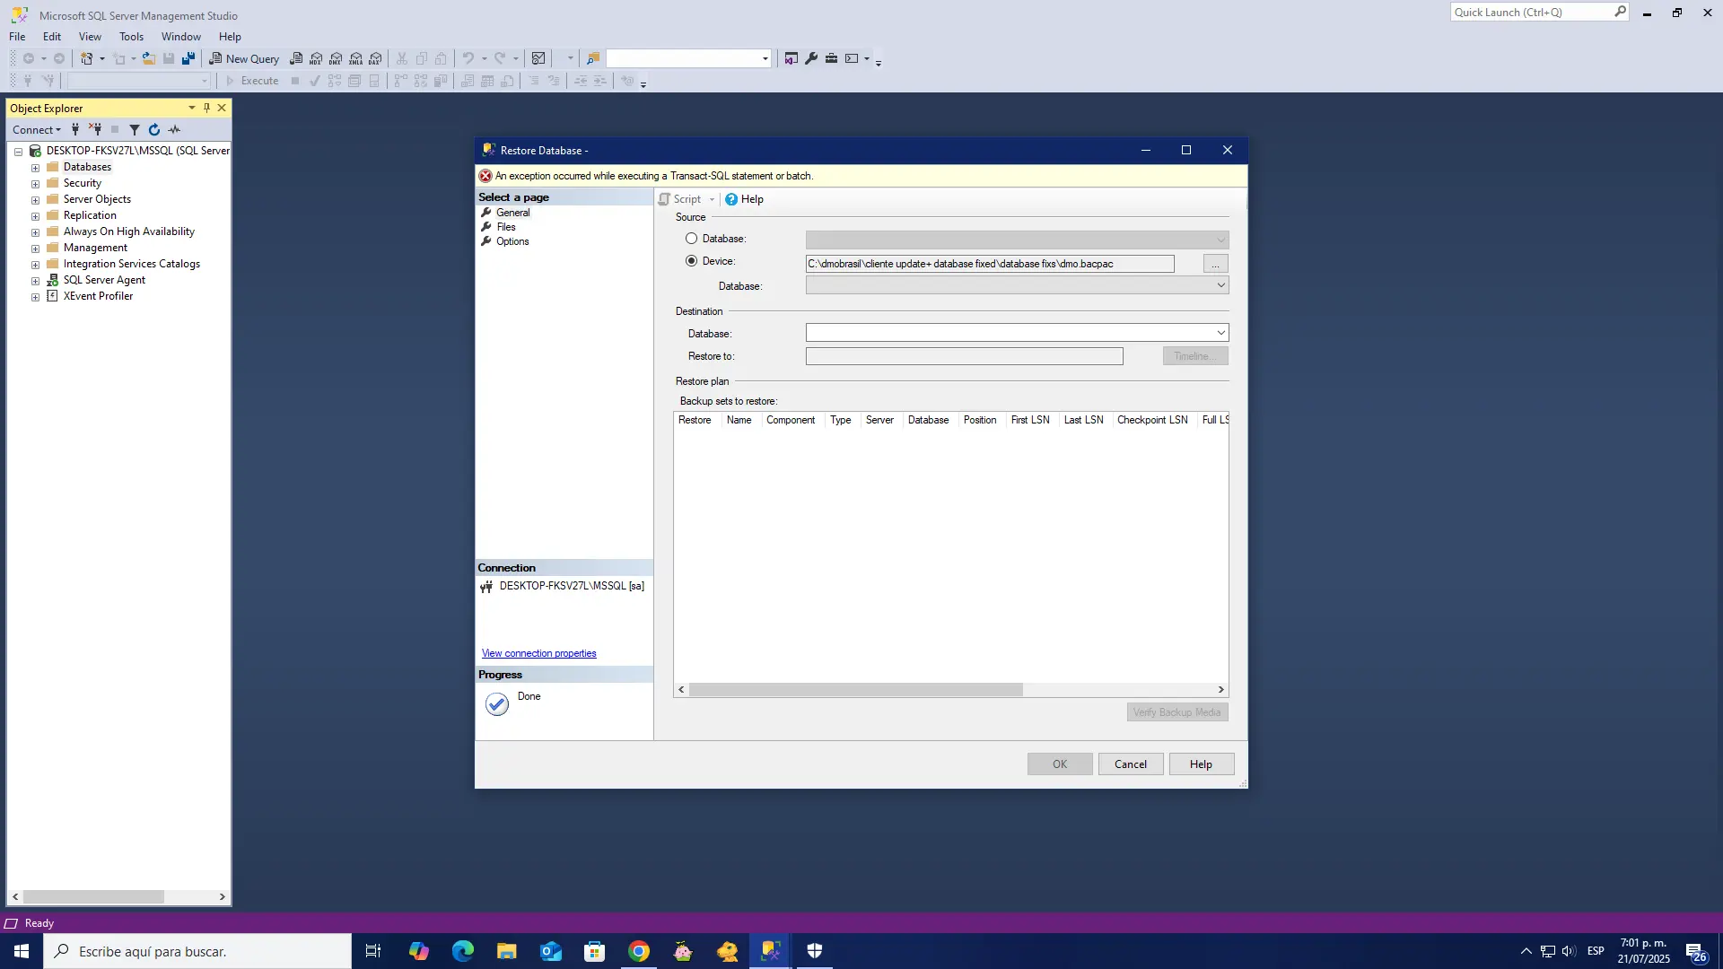1723x969 pixels.
Task: Open the Connect dropdown in Object Explorer
Action: coord(37,130)
